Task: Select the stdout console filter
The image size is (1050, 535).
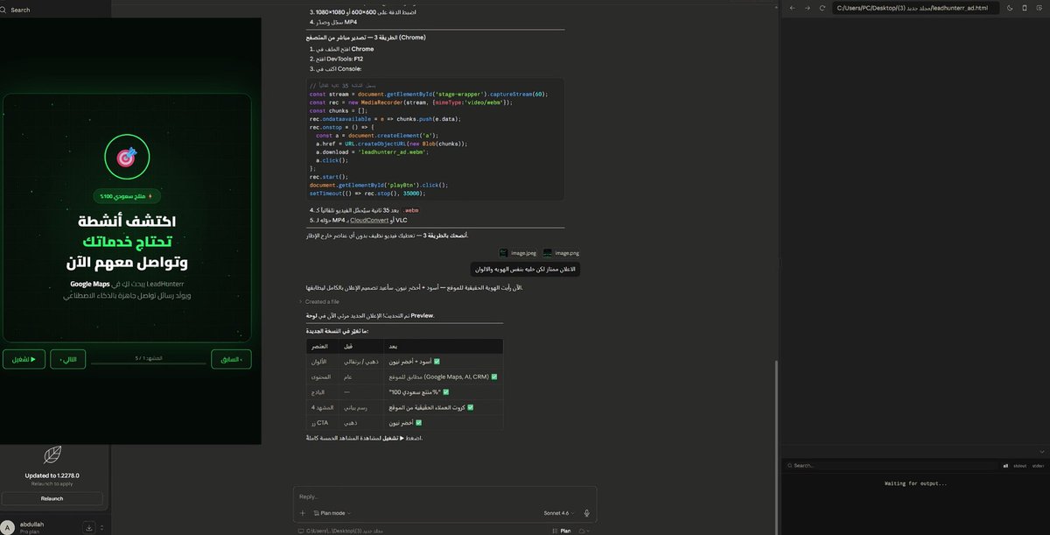Action: coord(1020,466)
